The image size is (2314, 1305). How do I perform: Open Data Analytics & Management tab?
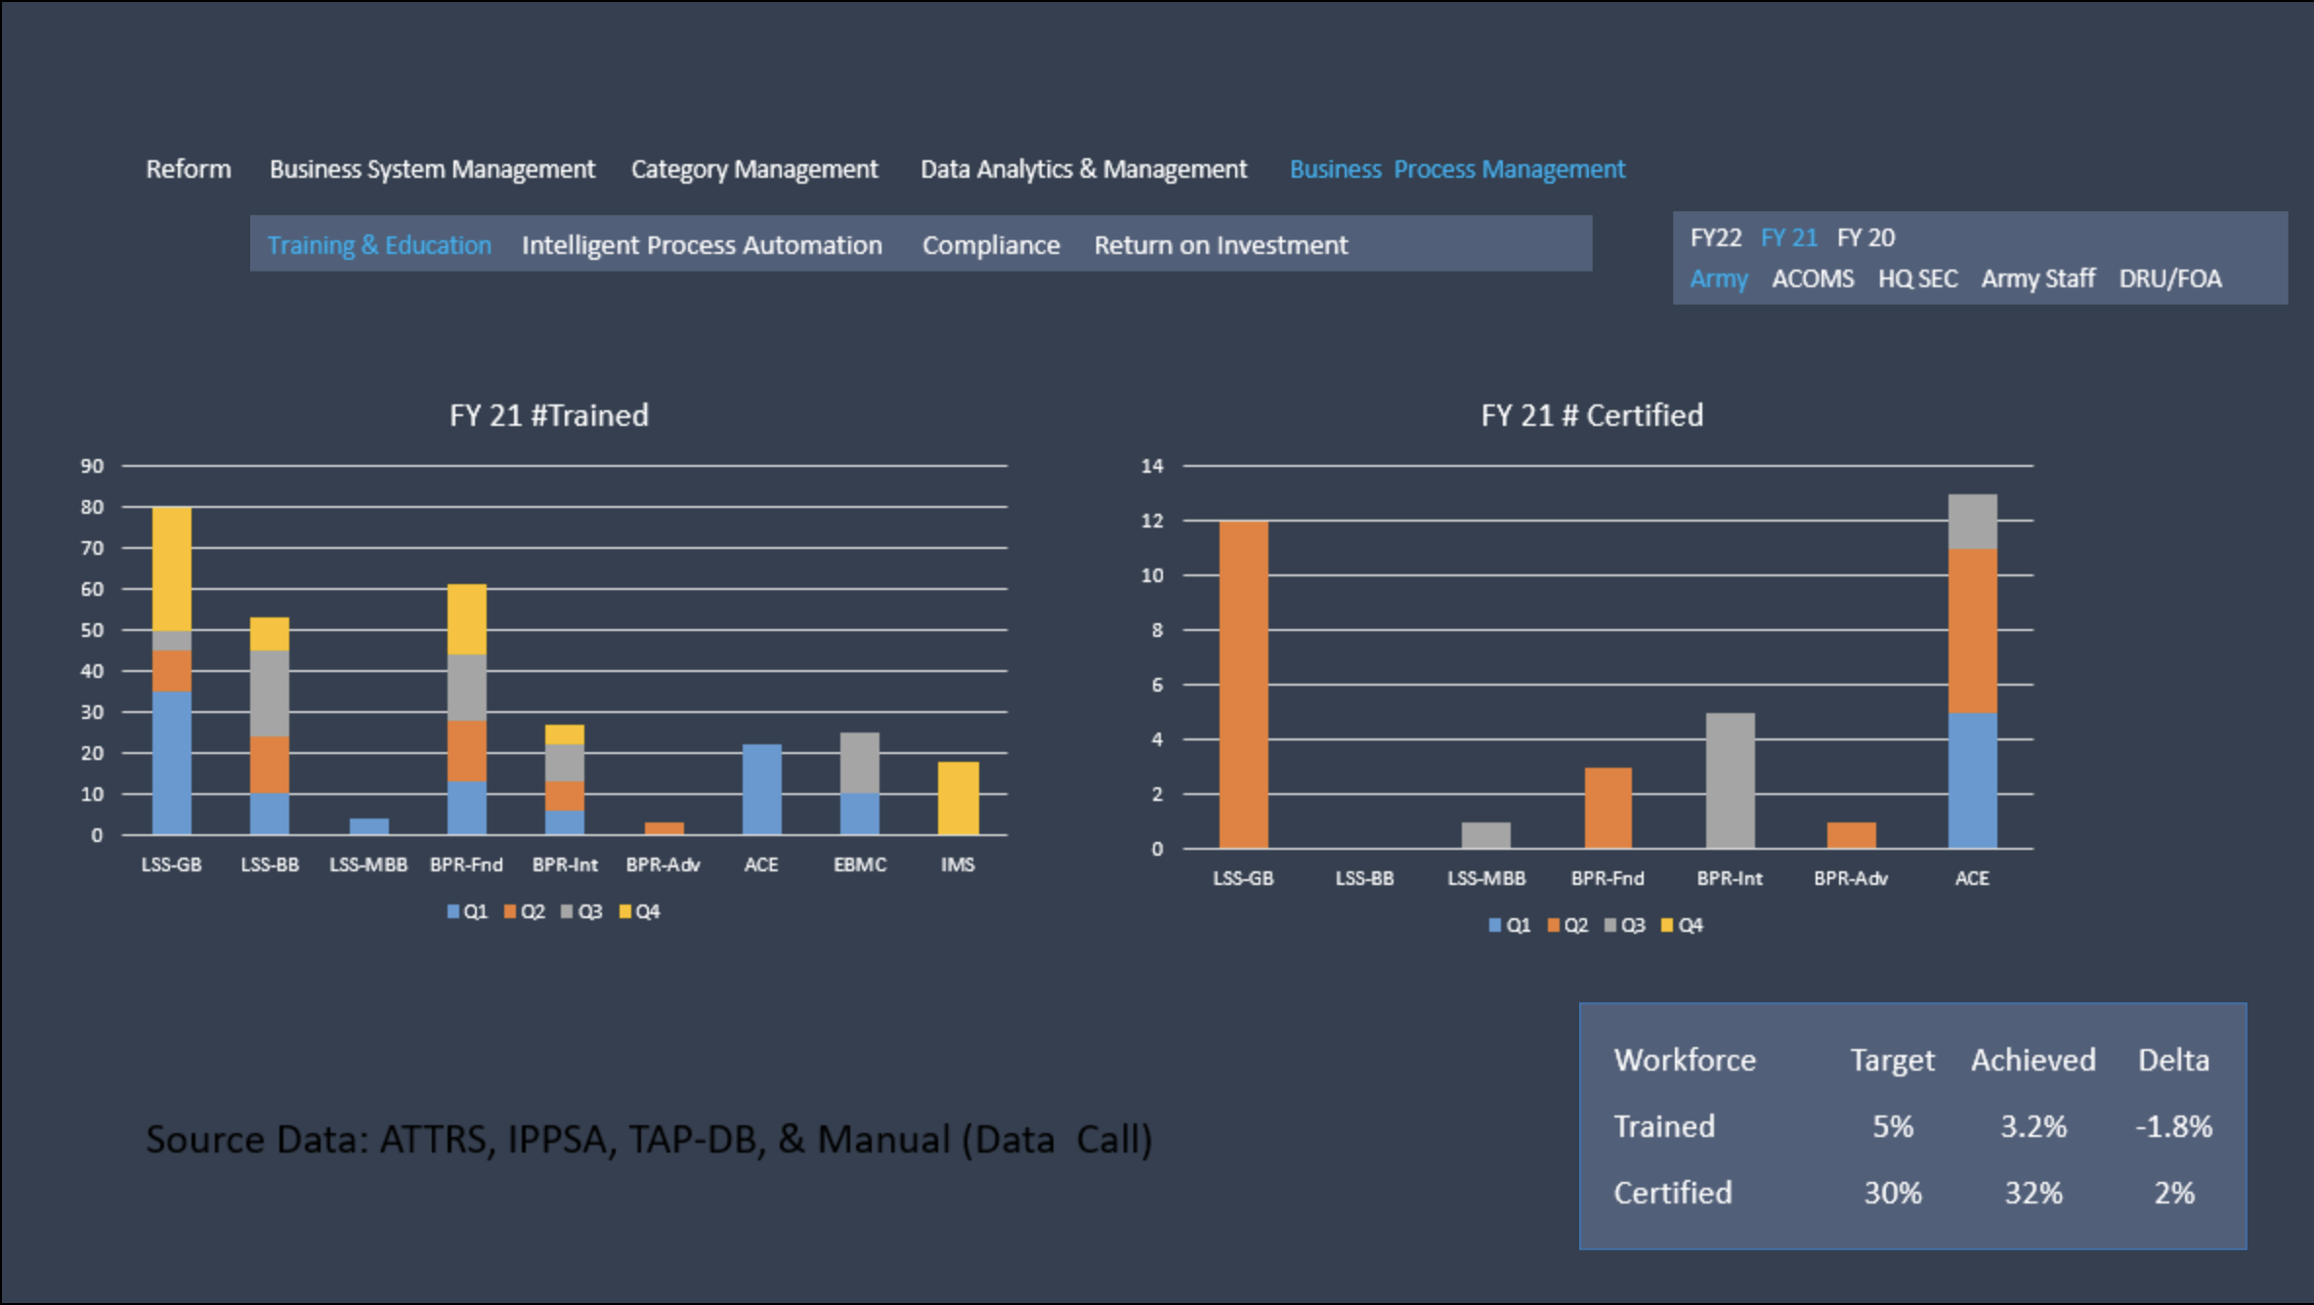click(x=1084, y=169)
